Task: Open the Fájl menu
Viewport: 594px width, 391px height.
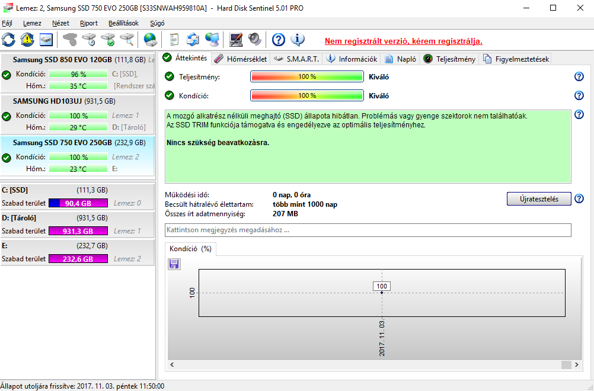Action: coord(7,23)
